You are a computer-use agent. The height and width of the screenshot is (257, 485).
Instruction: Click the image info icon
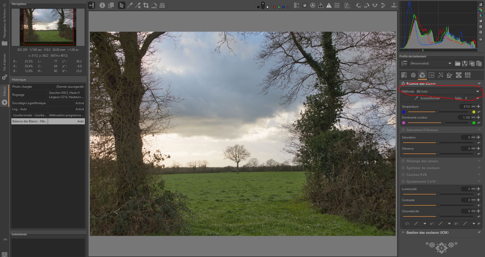pyautogui.click(x=102, y=5)
